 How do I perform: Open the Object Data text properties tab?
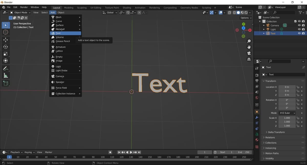click(257, 134)
